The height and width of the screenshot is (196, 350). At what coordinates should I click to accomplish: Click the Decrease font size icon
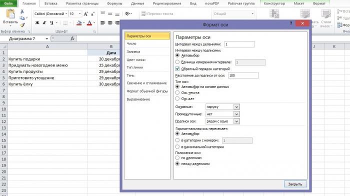point(92,14)
